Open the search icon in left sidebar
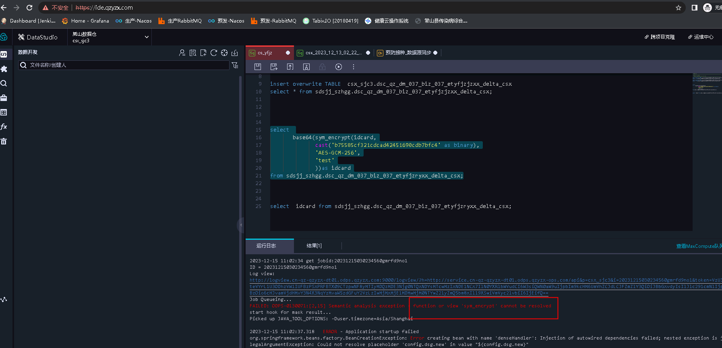Viewport: 722px width, 348px height. coord(4,83)
